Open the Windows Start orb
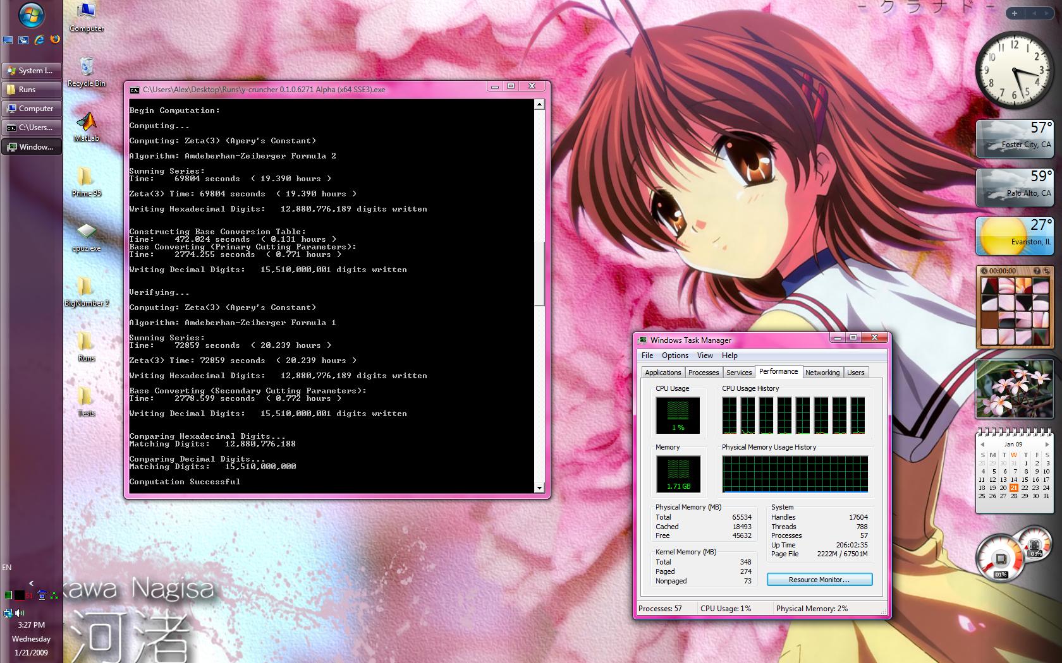Image resolution: width=1062 pixels, height=663 pixels. click(x=30, y=16)
